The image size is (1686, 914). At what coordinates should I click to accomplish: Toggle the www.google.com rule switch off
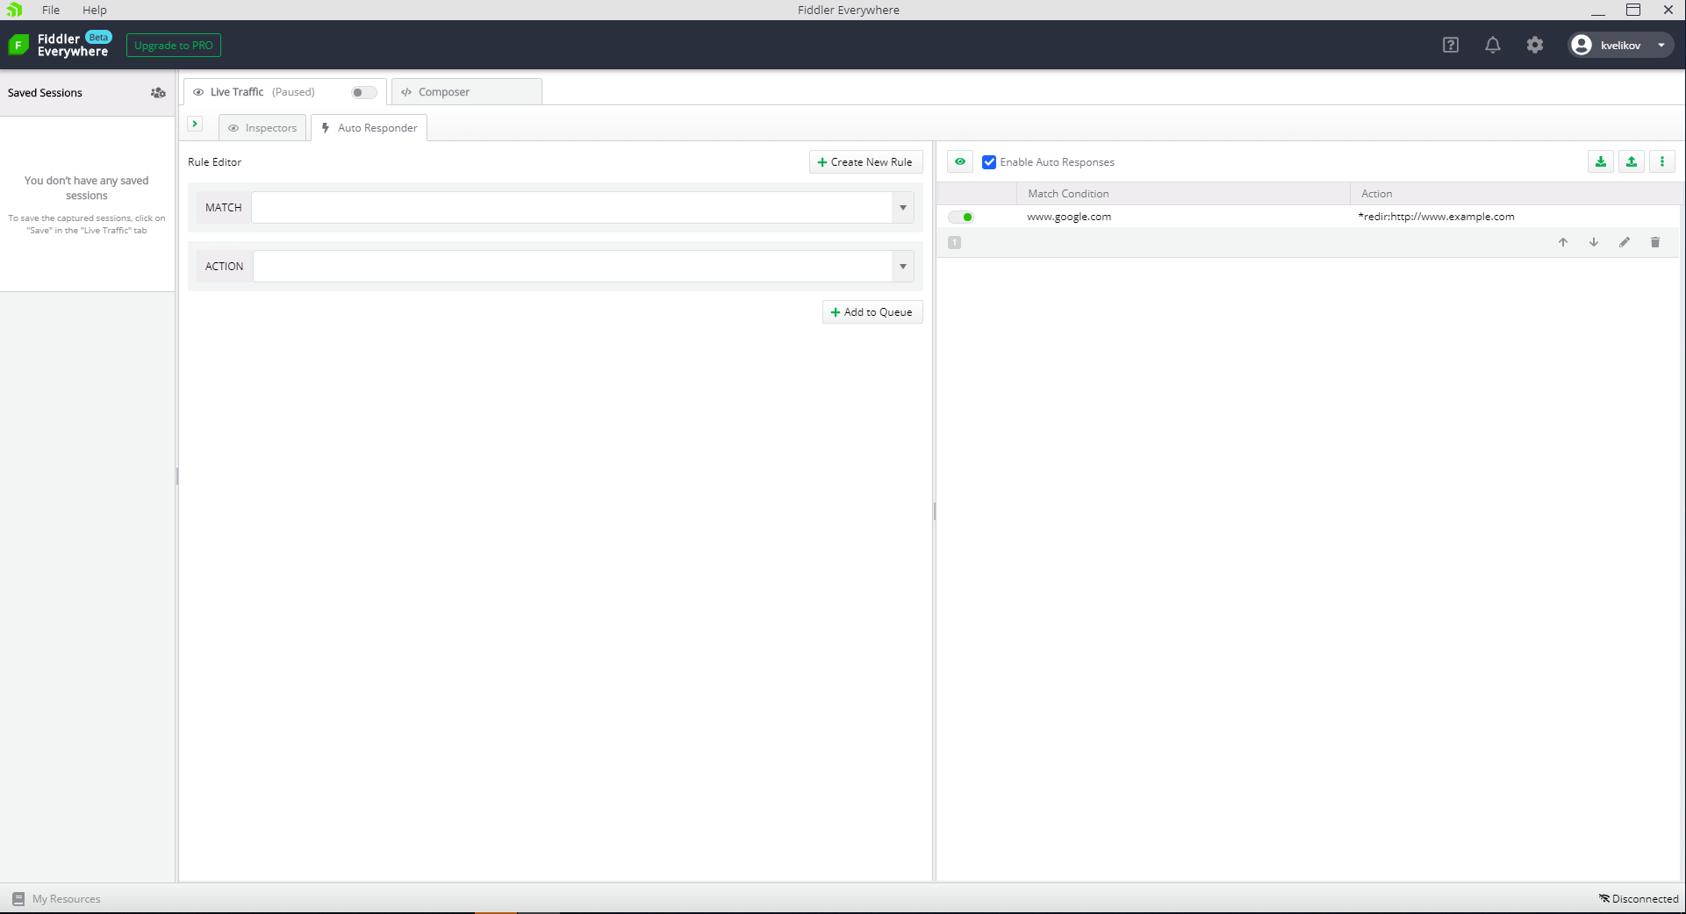960,217
